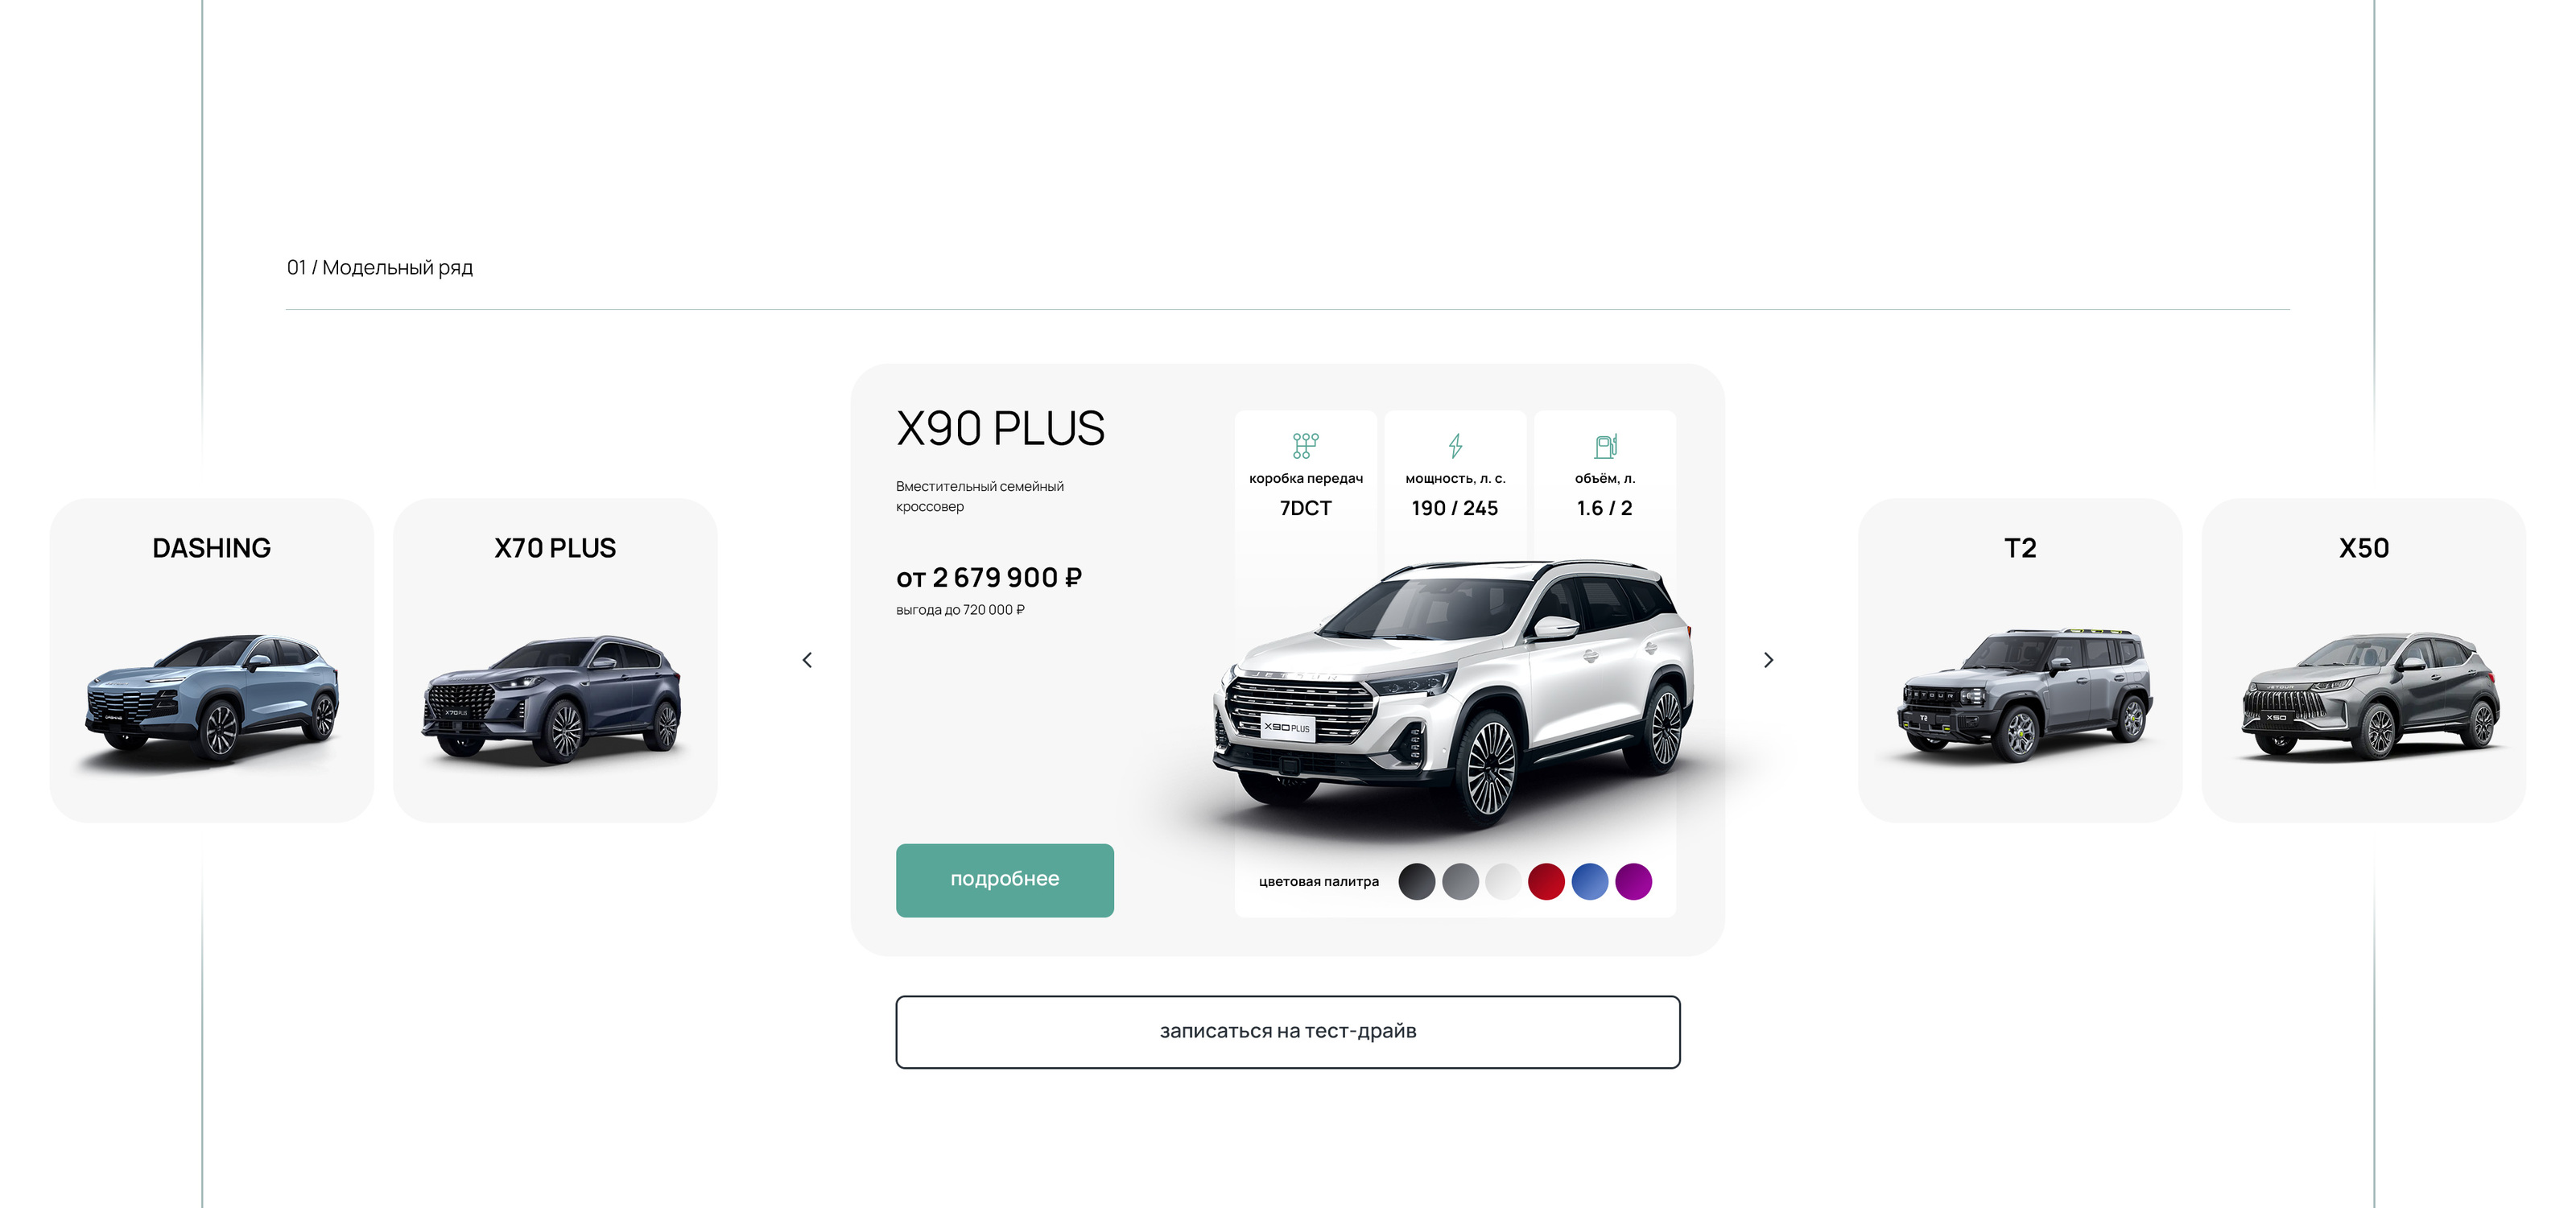Image resolution: width=2576 pixels, height=1208 pixels.
Task: Advance carousel with right chevron arrow
Action: point(1768,660)
